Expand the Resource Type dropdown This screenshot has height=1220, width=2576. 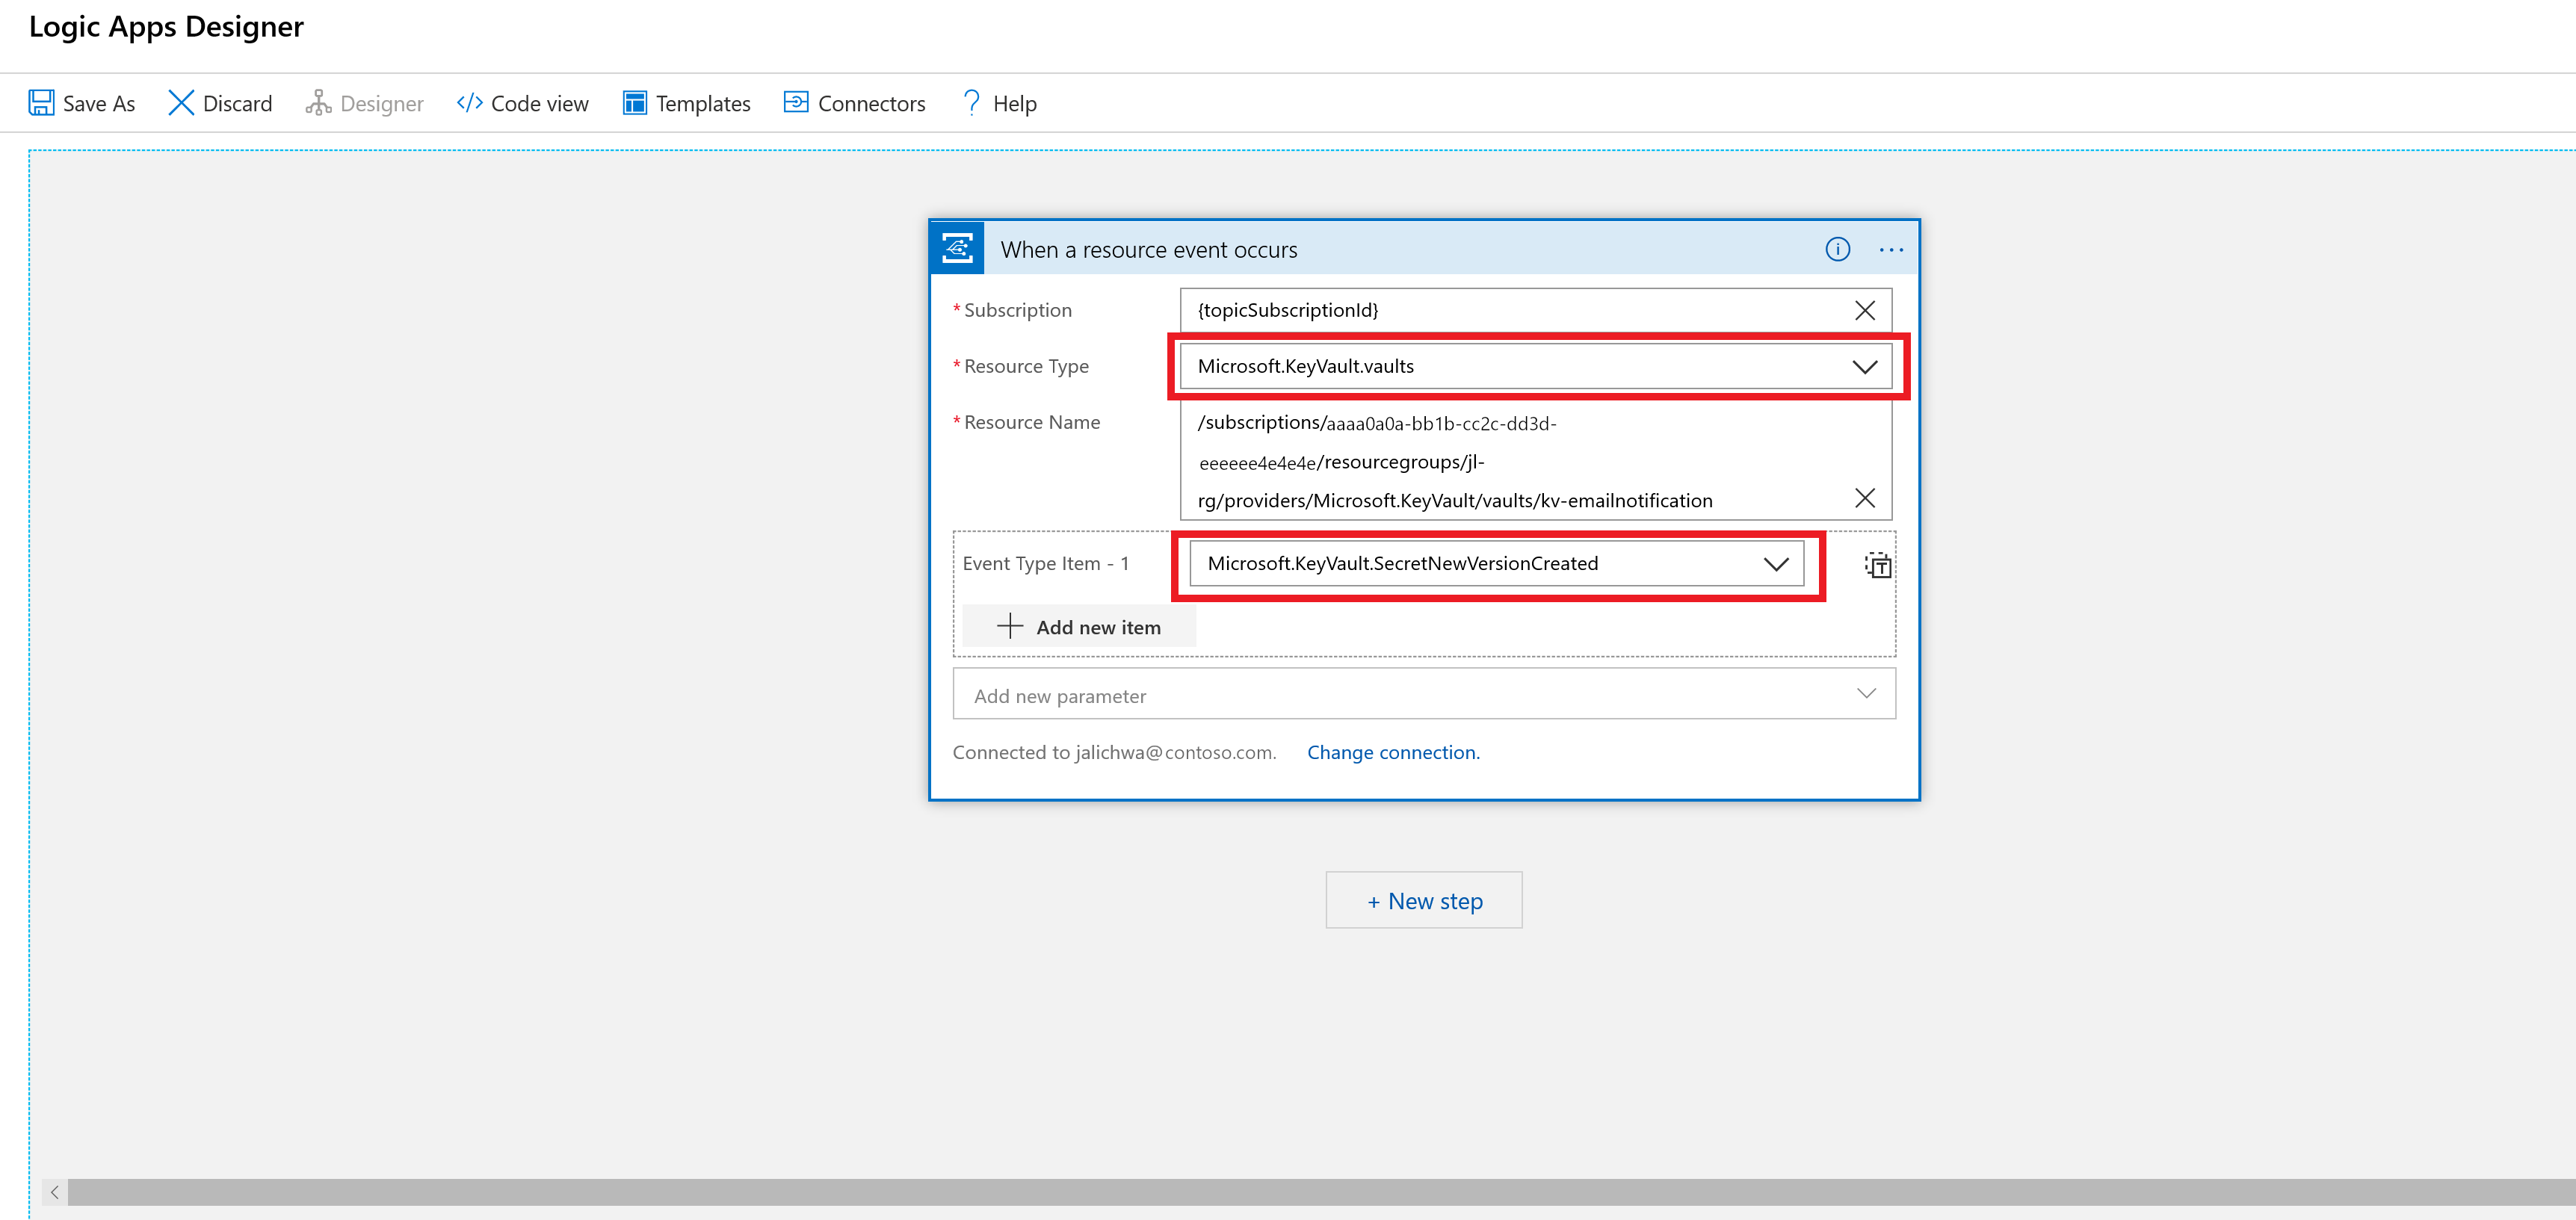point(1856,366)
